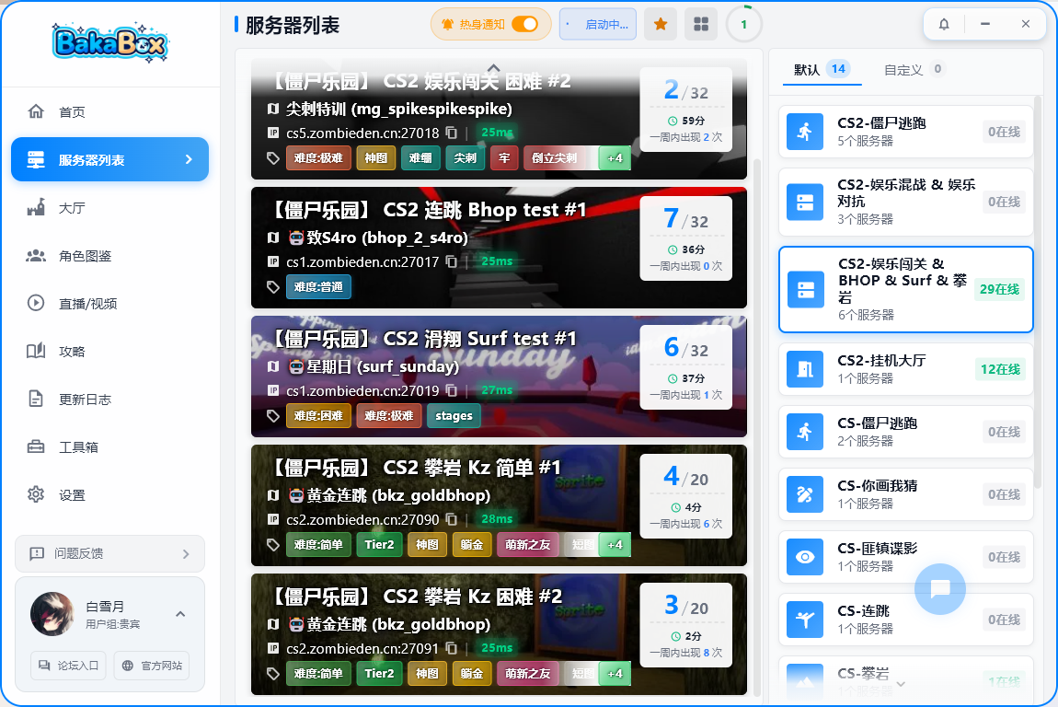Copy address cs2.zombieden.cn:27091
1058x707 pixels.
[452, 648]
